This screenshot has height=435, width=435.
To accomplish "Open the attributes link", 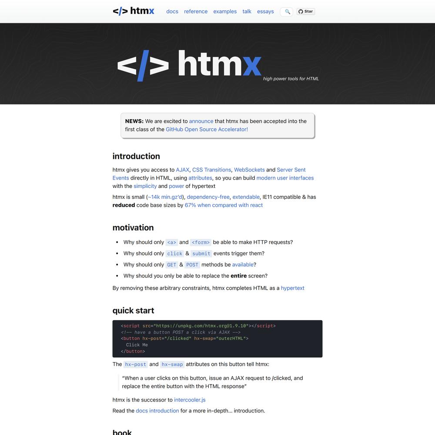I will tap(200, 178).
